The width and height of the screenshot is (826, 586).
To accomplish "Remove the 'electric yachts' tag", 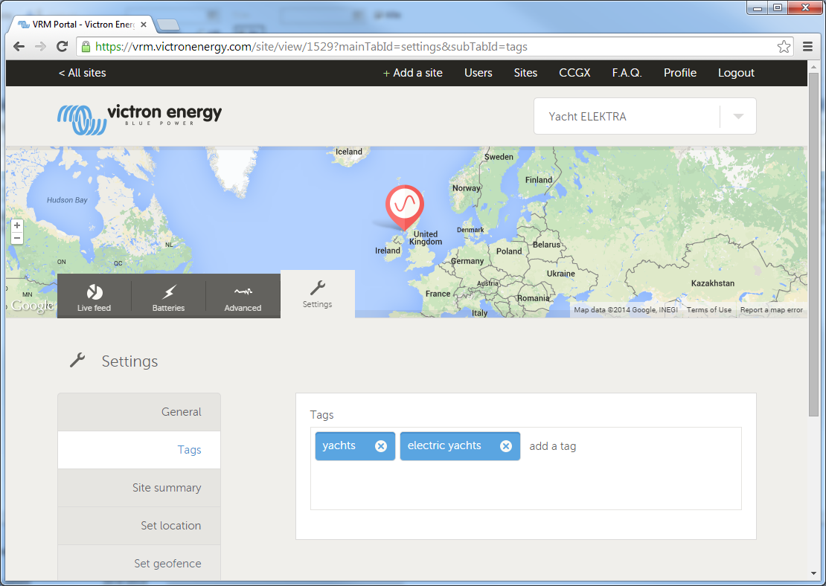I will (506, 446).
